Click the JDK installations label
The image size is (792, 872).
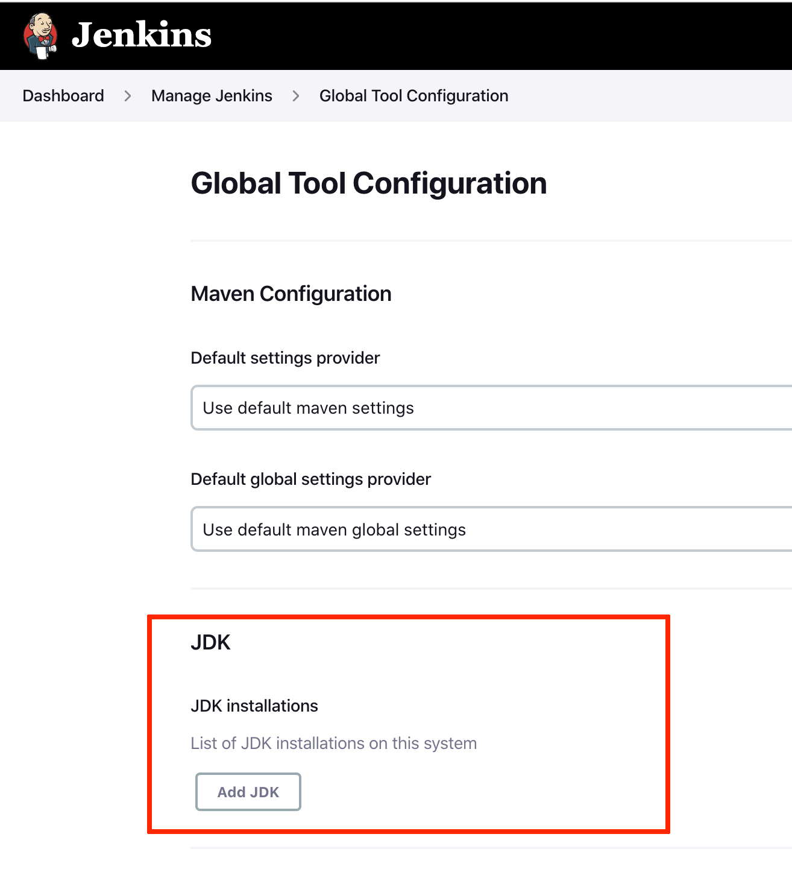point(254,706)
